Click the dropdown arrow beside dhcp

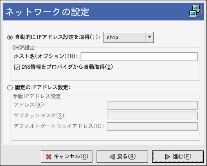149,37
